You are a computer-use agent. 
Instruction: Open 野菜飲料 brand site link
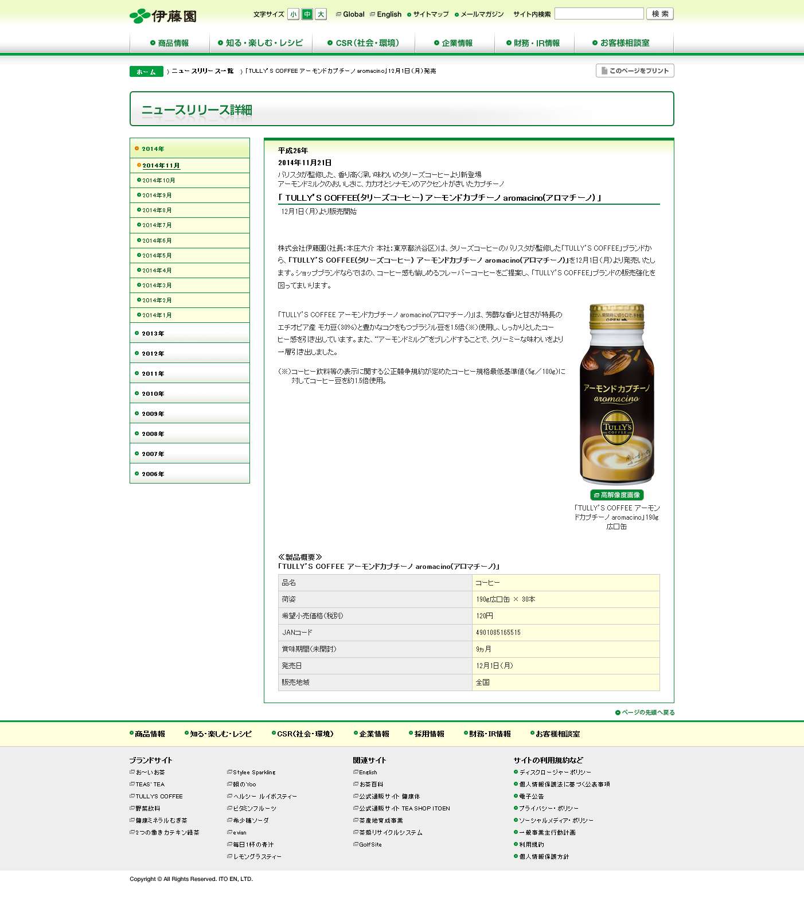[145, 808]
